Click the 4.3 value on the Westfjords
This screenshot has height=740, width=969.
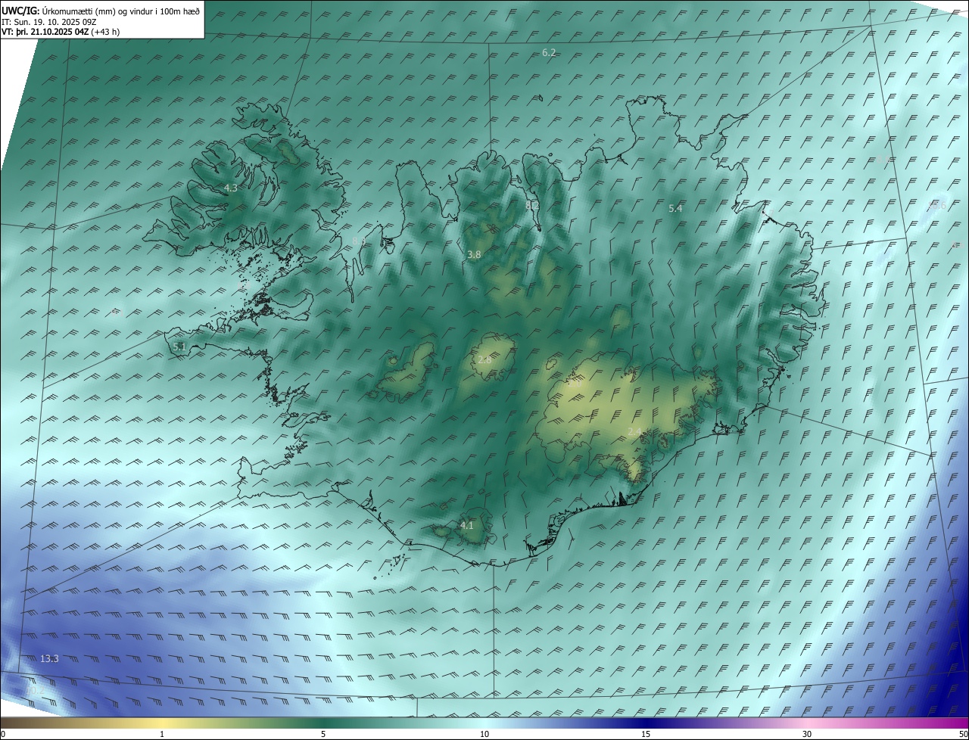click(x=231, y=188)
